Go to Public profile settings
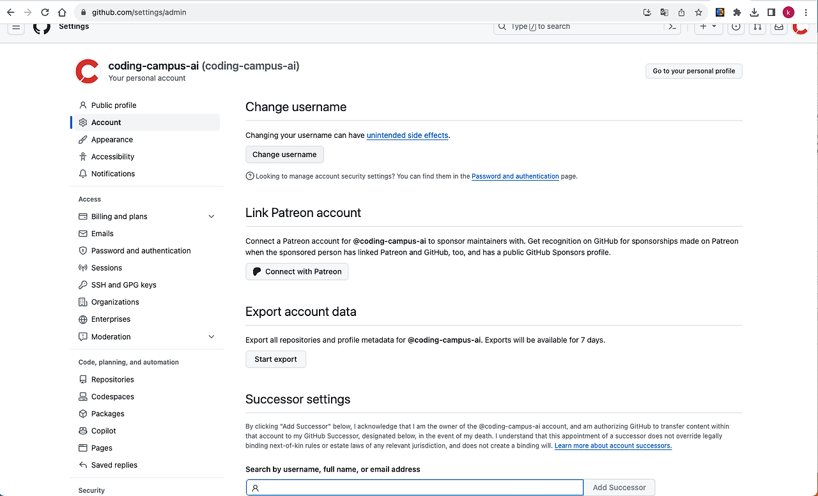 pos(113,105)
